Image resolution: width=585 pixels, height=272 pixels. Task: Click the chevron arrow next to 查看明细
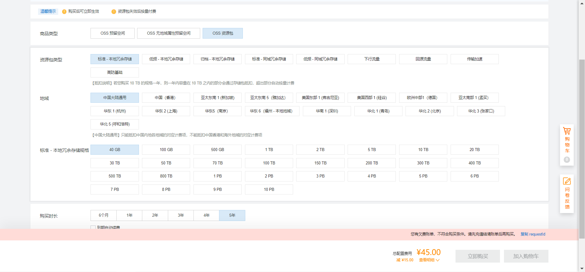(438, 260)
